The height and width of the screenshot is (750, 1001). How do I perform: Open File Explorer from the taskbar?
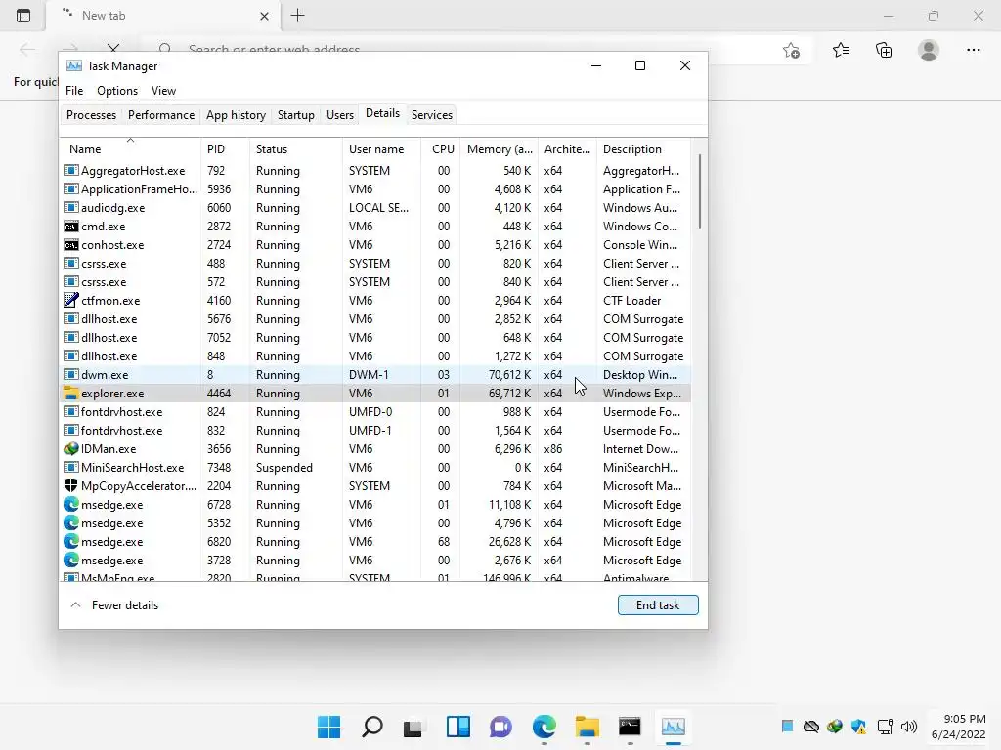pyautogui.click(x=587, y=727)
